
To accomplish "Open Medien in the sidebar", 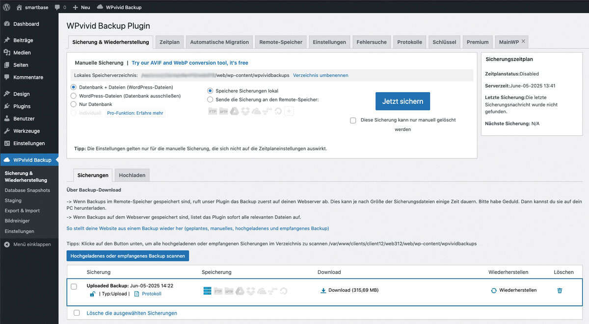I will (22, 52).
